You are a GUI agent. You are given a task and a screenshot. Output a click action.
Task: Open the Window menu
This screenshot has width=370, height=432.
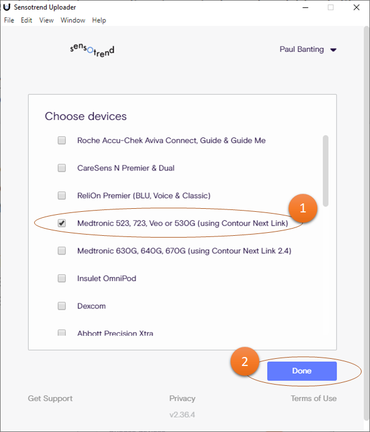click(x=73, y=20)
